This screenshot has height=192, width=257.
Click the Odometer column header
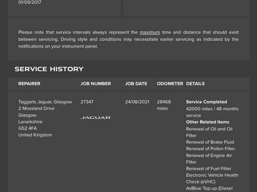point(170,84)
